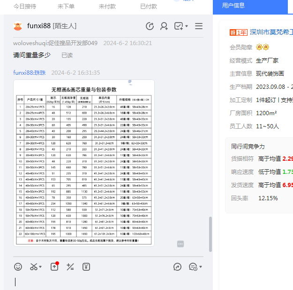The width and height of the screenshot is (293, 290).
Task: Click in the message input field
Action: (108, 282)
